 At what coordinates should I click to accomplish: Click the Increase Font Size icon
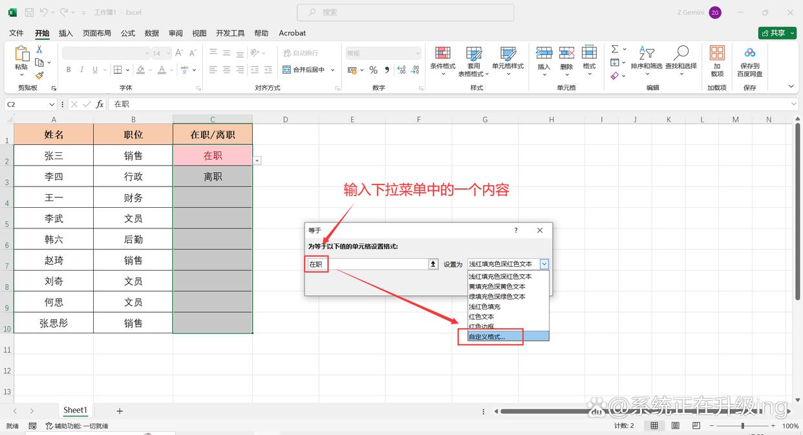click(180, 53)
